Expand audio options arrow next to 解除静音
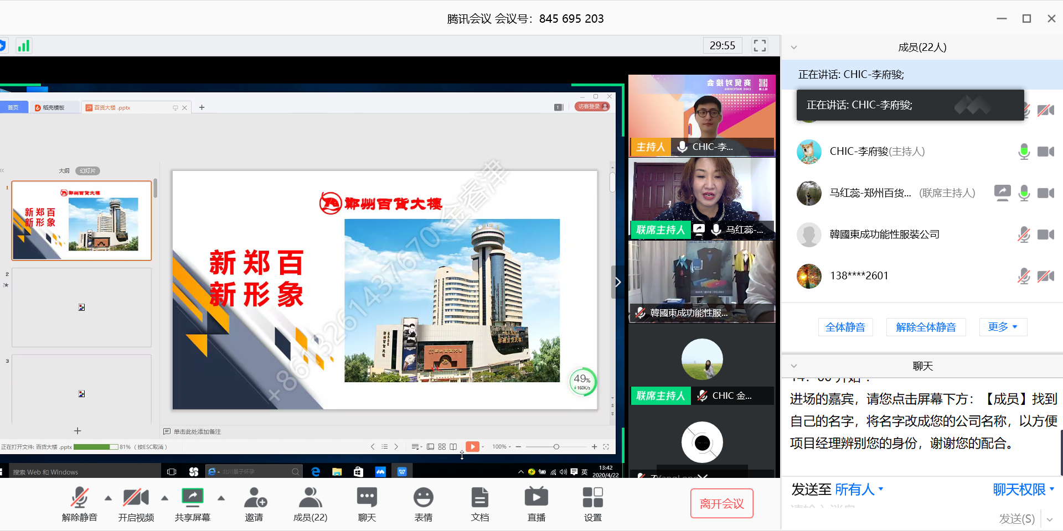The height and width of the screenshot is (531, 1063). tap(108, 498)
